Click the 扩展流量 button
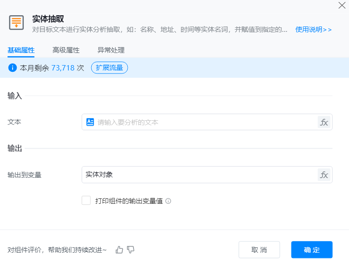 pos(109,68)
